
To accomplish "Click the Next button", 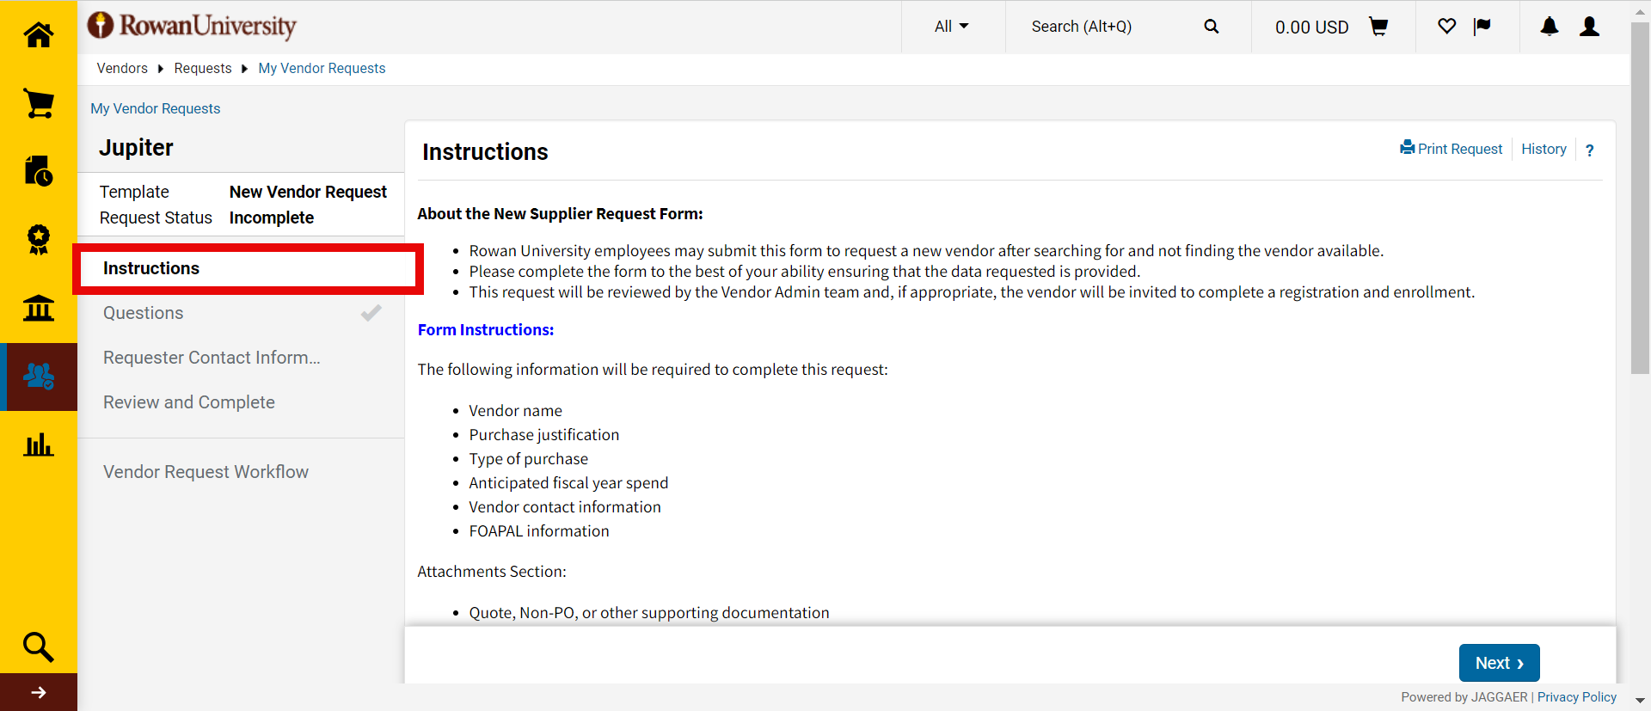I will point(1499,663).
